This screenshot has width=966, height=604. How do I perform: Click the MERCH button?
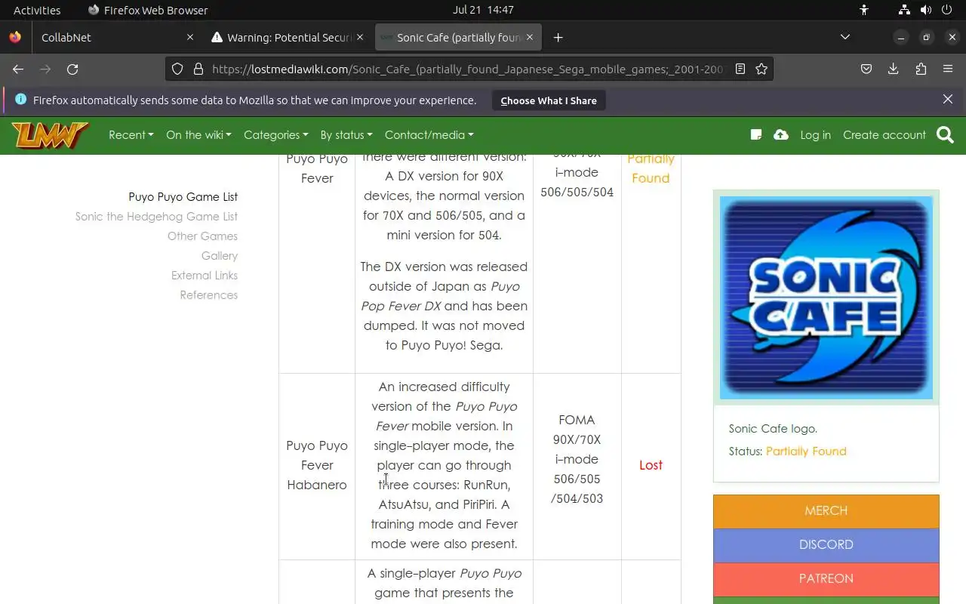tap(826, 511)
